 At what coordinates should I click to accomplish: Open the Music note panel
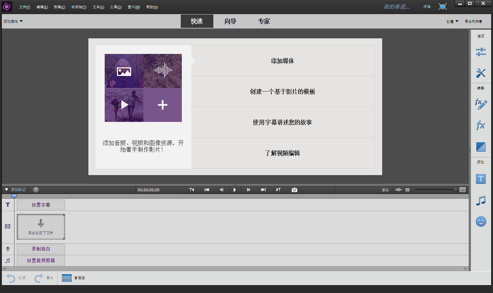(x=481, y=200)
